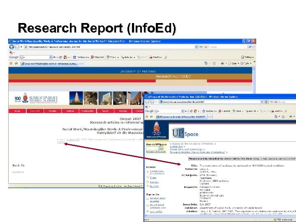Expand Google search box dropdown in UPSpace window
The image size is (296, 222).
click(183, 111)
